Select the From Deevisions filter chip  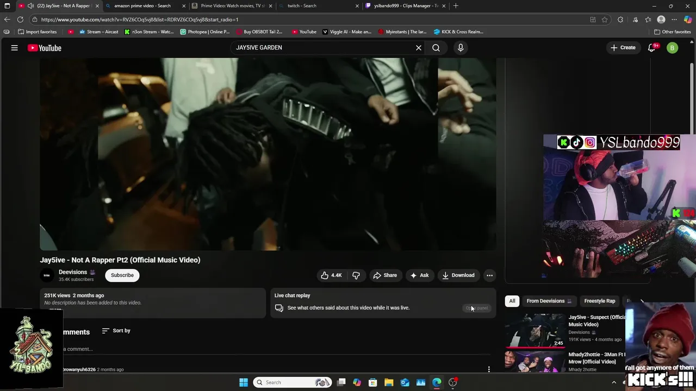(549, 301)
